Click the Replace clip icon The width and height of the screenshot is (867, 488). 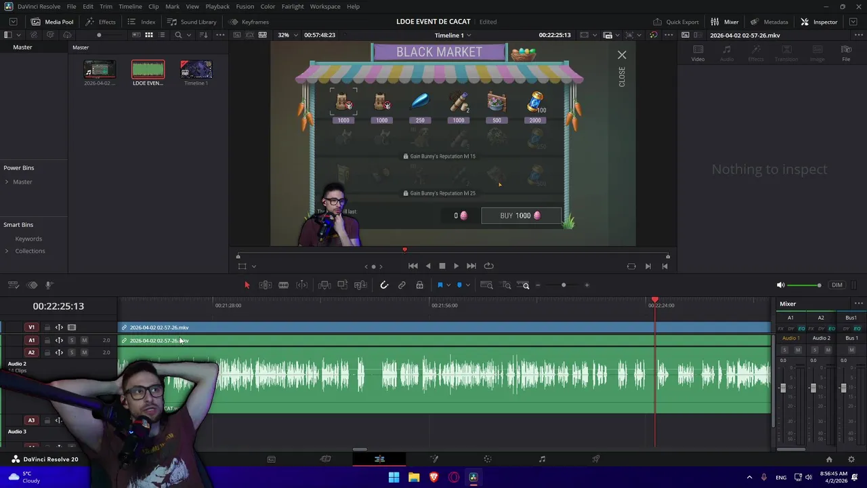pyautogui.click(x=360, y=285)
